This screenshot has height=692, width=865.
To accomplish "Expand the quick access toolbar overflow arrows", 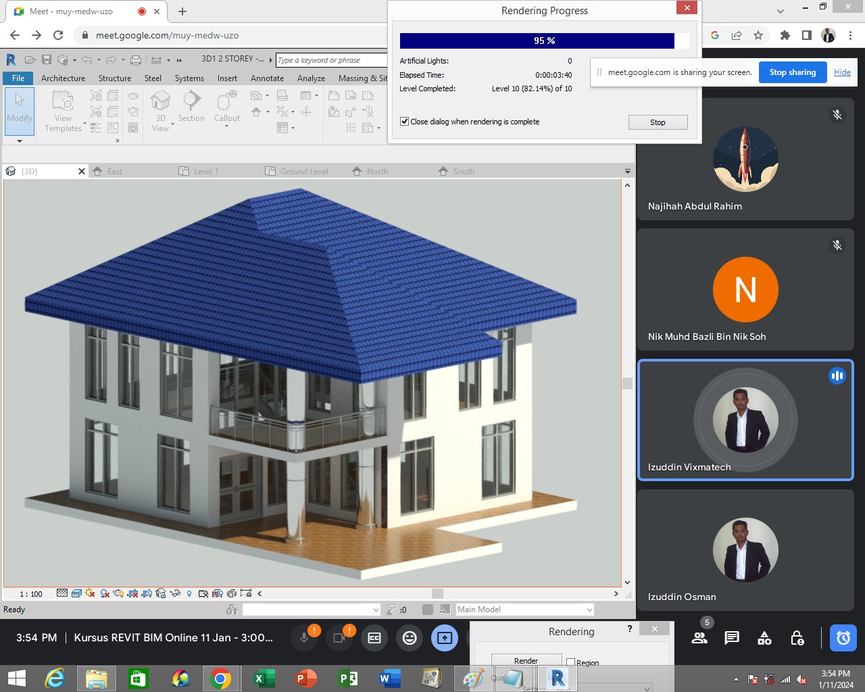I will (179, 60).
